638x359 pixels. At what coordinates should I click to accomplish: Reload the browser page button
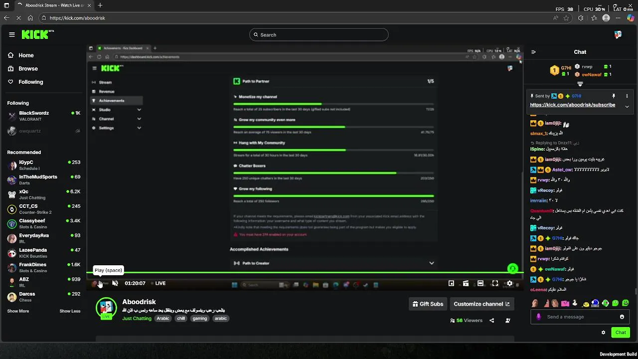coord(18,18)
